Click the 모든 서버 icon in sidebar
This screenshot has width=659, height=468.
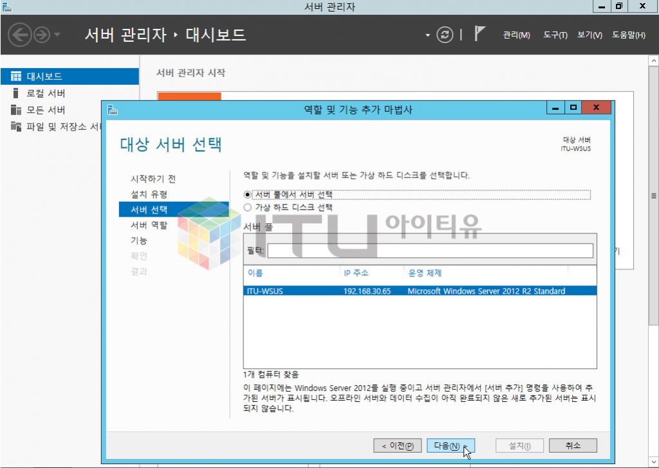tap(16, 110)
